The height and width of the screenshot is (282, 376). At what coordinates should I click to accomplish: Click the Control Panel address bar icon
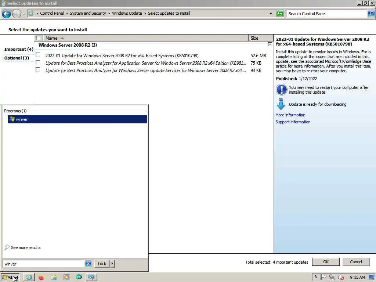point(30,13)
